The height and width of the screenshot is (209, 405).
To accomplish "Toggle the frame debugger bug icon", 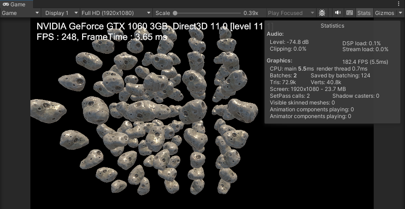I will point(322,13).
